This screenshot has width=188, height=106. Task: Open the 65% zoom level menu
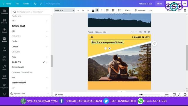tap(167, 95)
